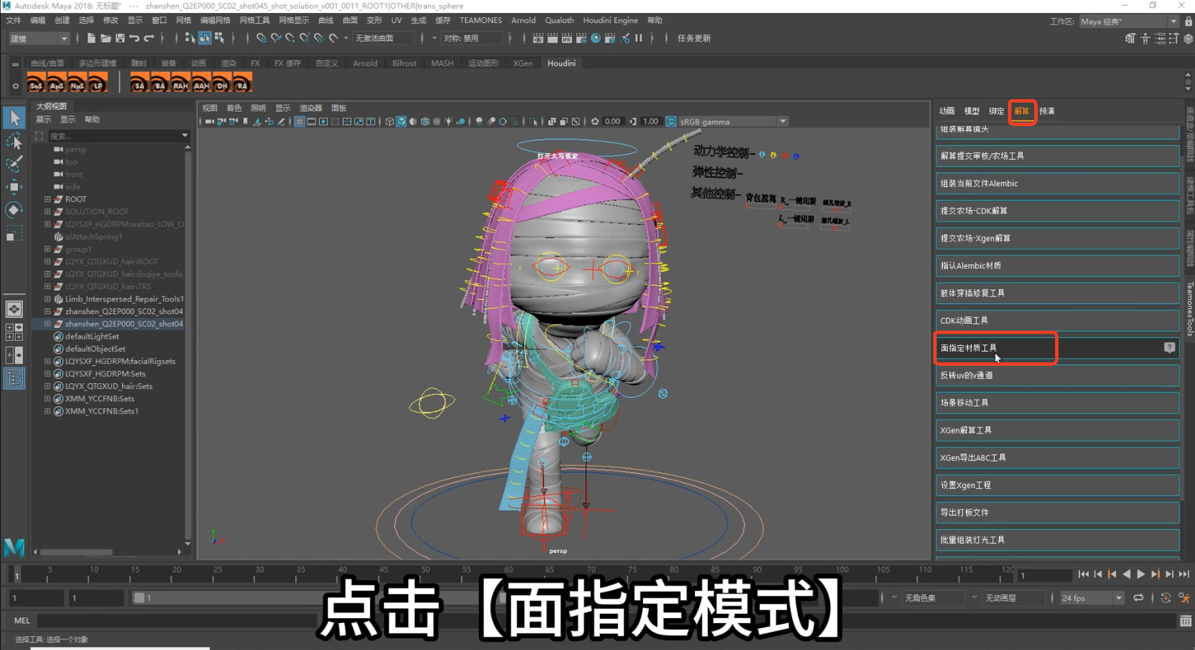Viewport: 1195px width, 650px height.
Task: Toggle playback loop mode button
Action: tap(1138, 598)
